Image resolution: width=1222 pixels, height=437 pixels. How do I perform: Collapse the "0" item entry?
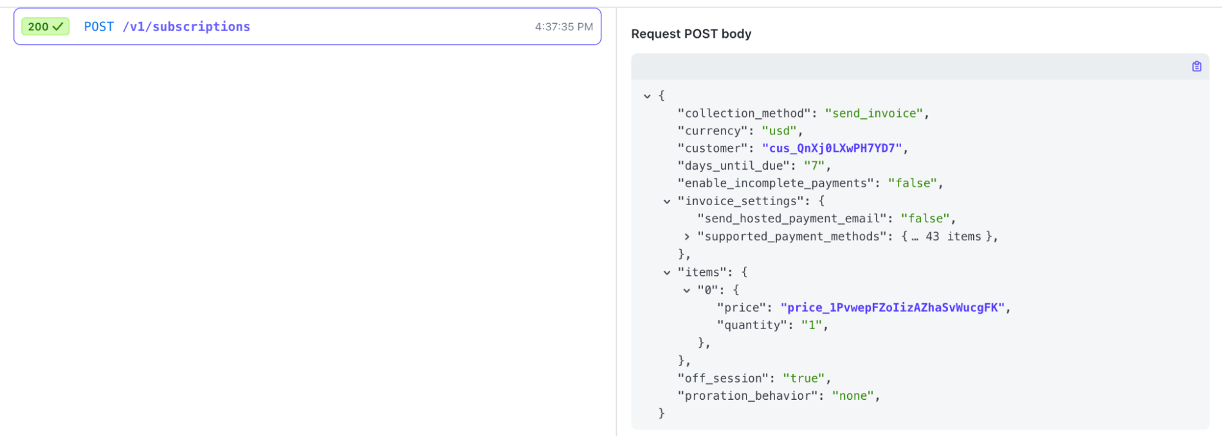point(686,291)
